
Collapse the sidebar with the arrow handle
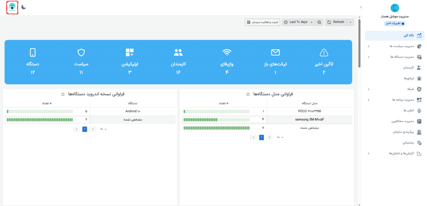361,7
